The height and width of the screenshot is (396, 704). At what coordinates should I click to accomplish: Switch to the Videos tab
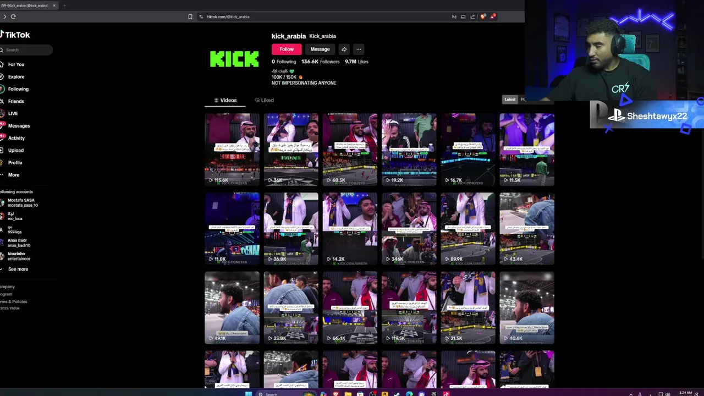point(226,100)
